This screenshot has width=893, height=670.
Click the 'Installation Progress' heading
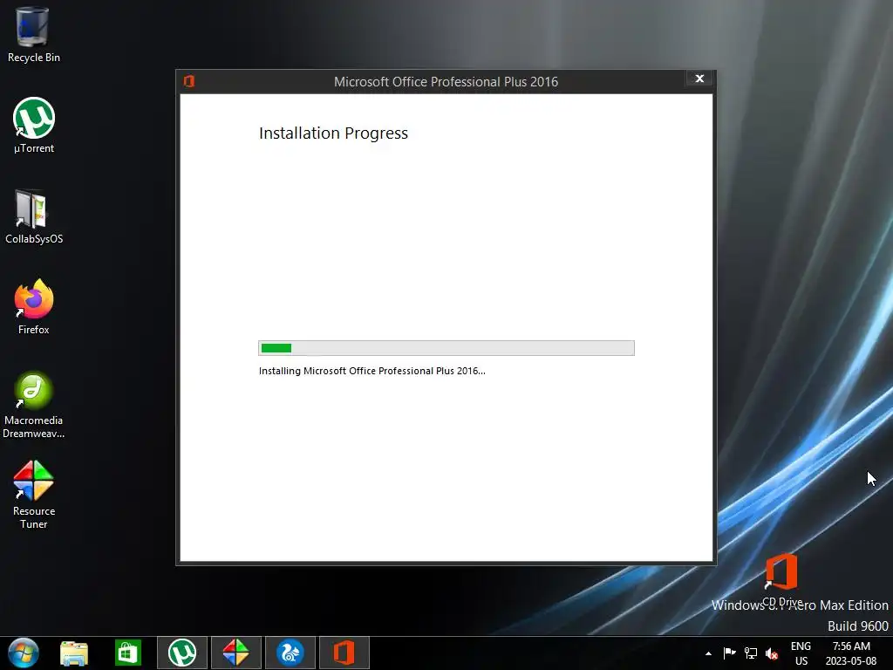[x=333, y=133]
